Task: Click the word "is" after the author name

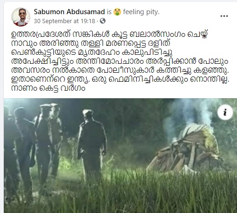Action: [x=109, y=12]
